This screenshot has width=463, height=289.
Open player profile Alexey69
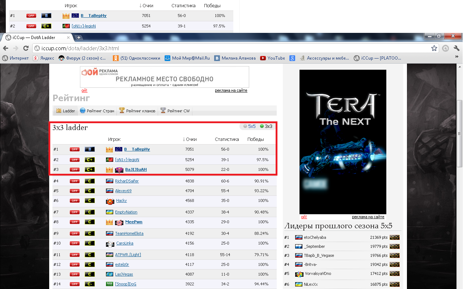coord(123,191)
